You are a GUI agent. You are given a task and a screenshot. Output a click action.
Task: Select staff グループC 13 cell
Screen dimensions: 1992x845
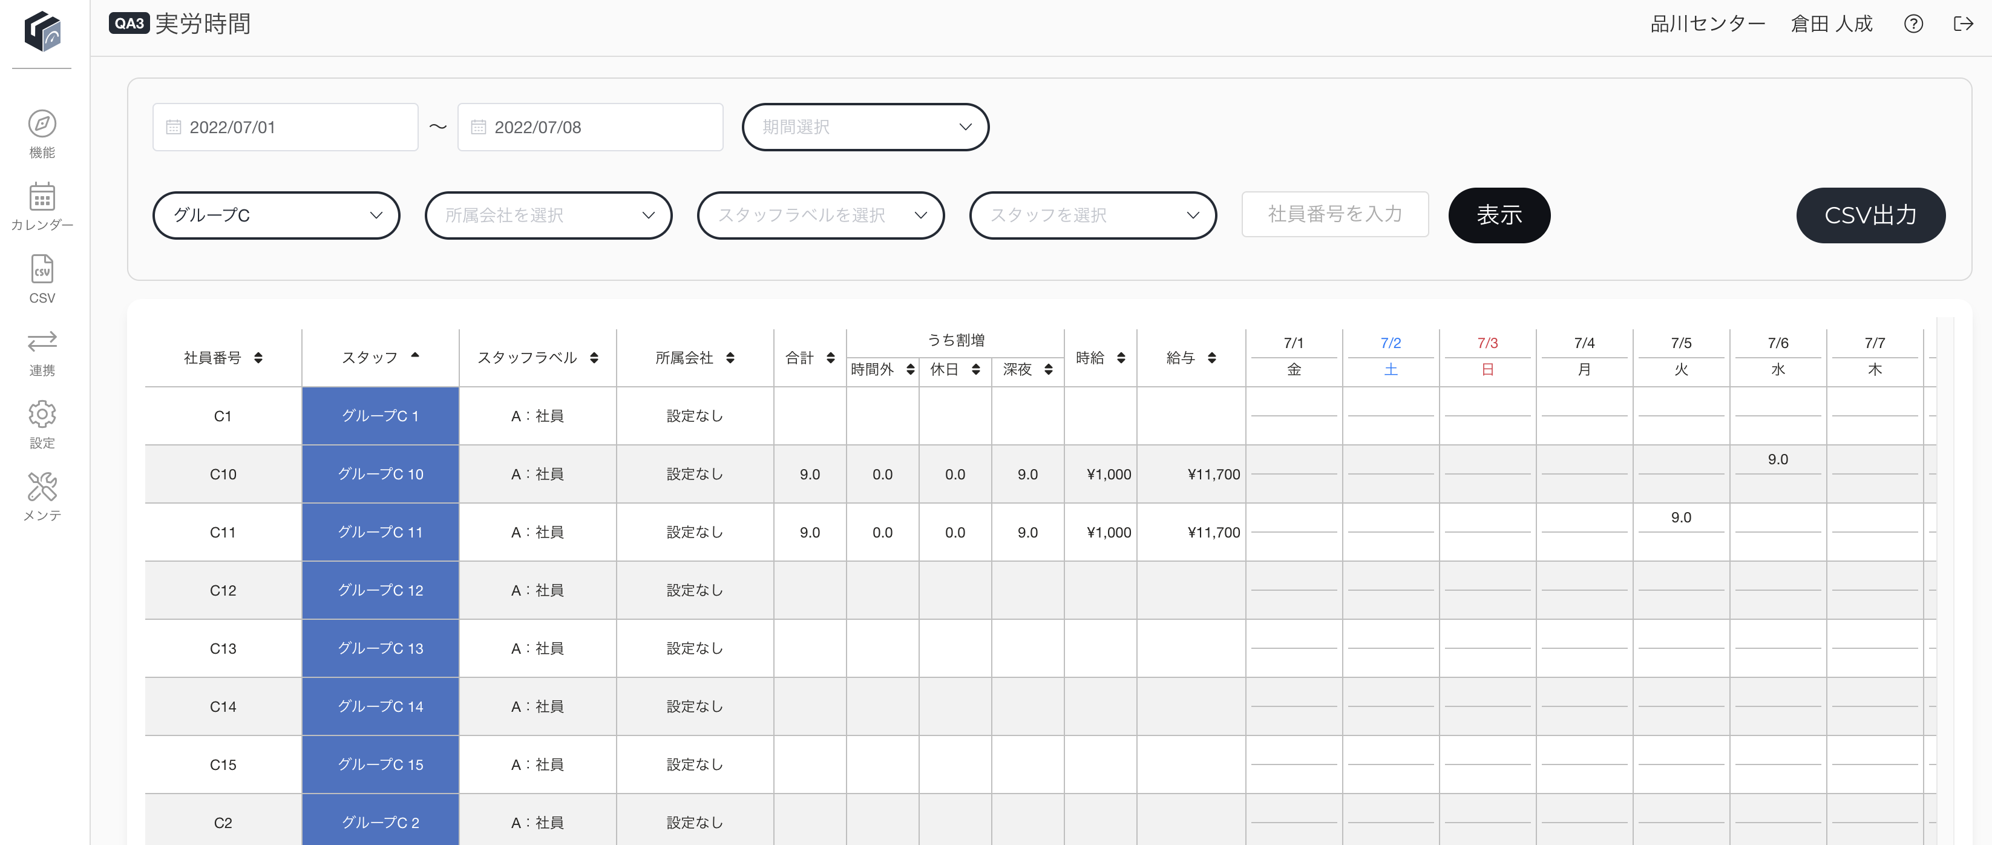pyautogui.click(x=381, y=648)
